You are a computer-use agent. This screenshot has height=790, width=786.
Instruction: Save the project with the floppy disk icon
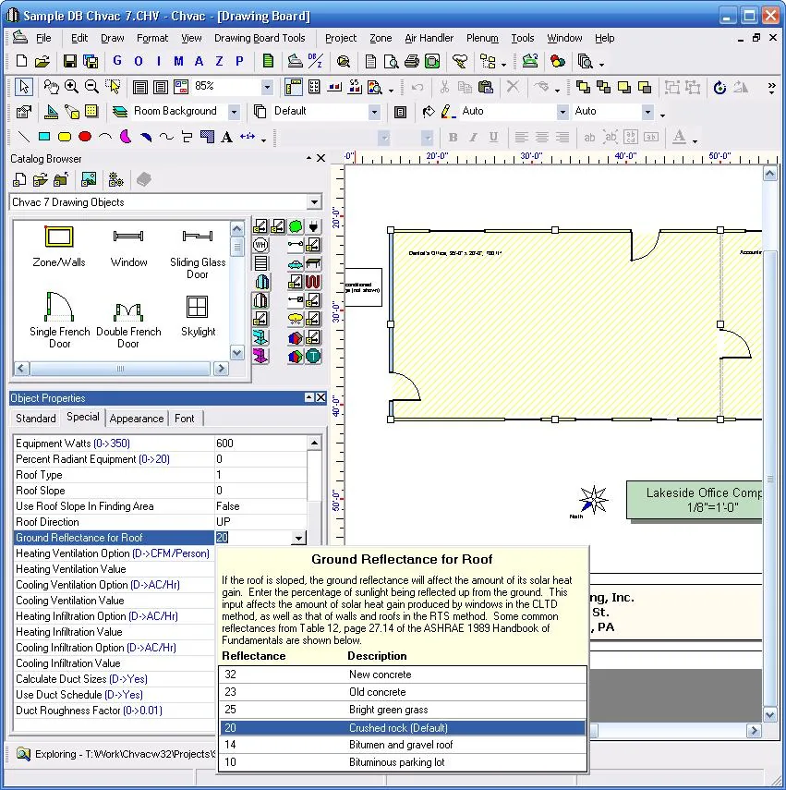coord(70,61)
